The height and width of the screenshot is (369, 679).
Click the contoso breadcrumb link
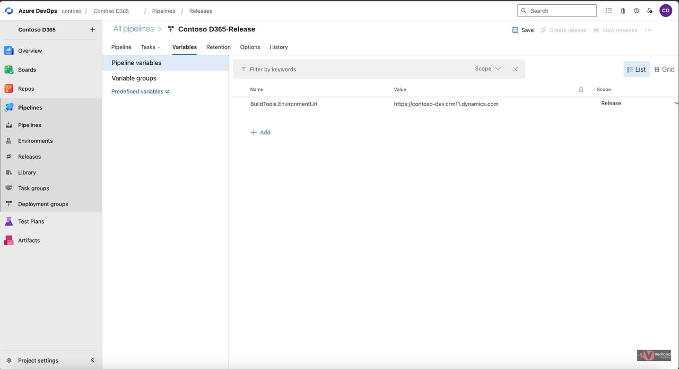[72, 11]
